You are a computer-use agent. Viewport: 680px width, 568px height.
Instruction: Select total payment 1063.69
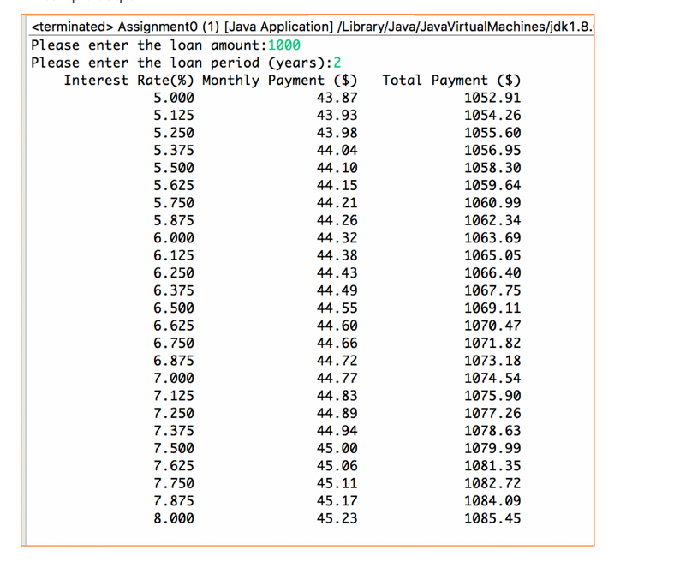coord(492,238)
